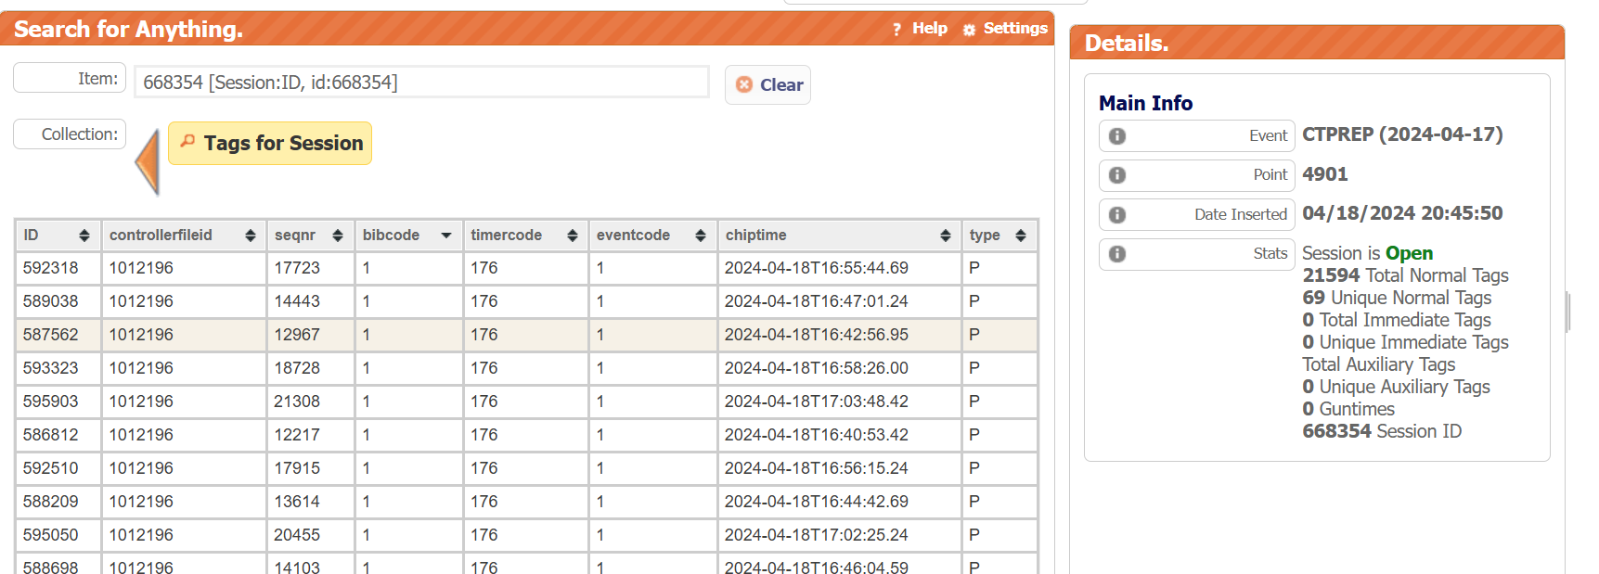The image size is (1599, 574).
Task: Click the red Clear X icon
Action: click(x=744, y=84)
